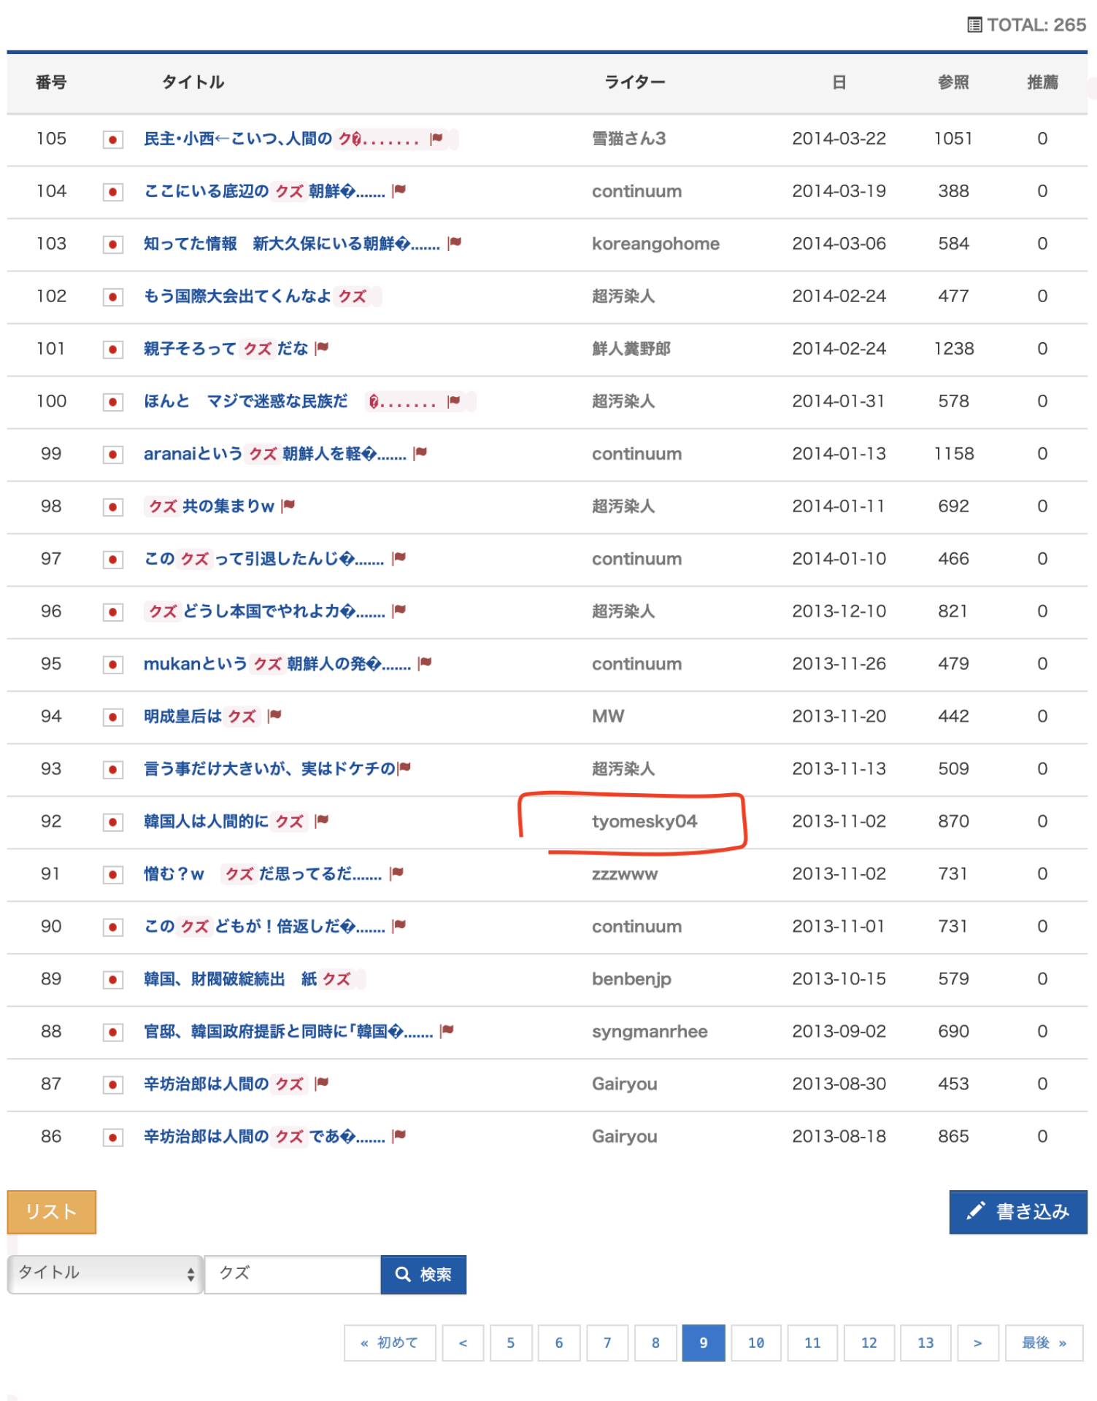Viewport: 1097px width, 1401px height.
Task: Click the Japan flag icon in row 86
Action: click(112, 1138)
